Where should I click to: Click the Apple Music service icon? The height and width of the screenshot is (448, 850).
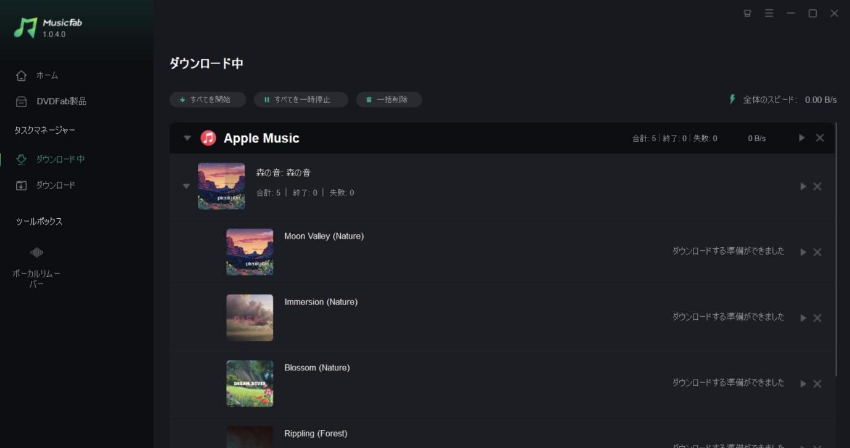[208, 138]
